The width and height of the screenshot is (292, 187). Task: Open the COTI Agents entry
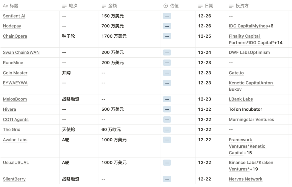16,120
